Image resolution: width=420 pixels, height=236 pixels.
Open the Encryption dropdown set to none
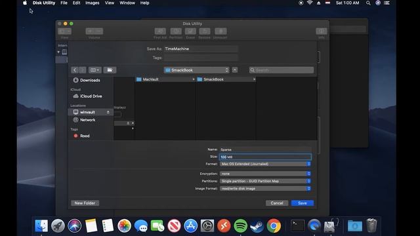click(265, 174)
